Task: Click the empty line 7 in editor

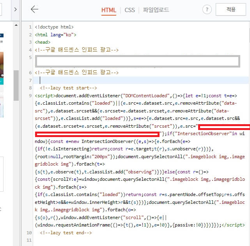Action: (141, 80)
